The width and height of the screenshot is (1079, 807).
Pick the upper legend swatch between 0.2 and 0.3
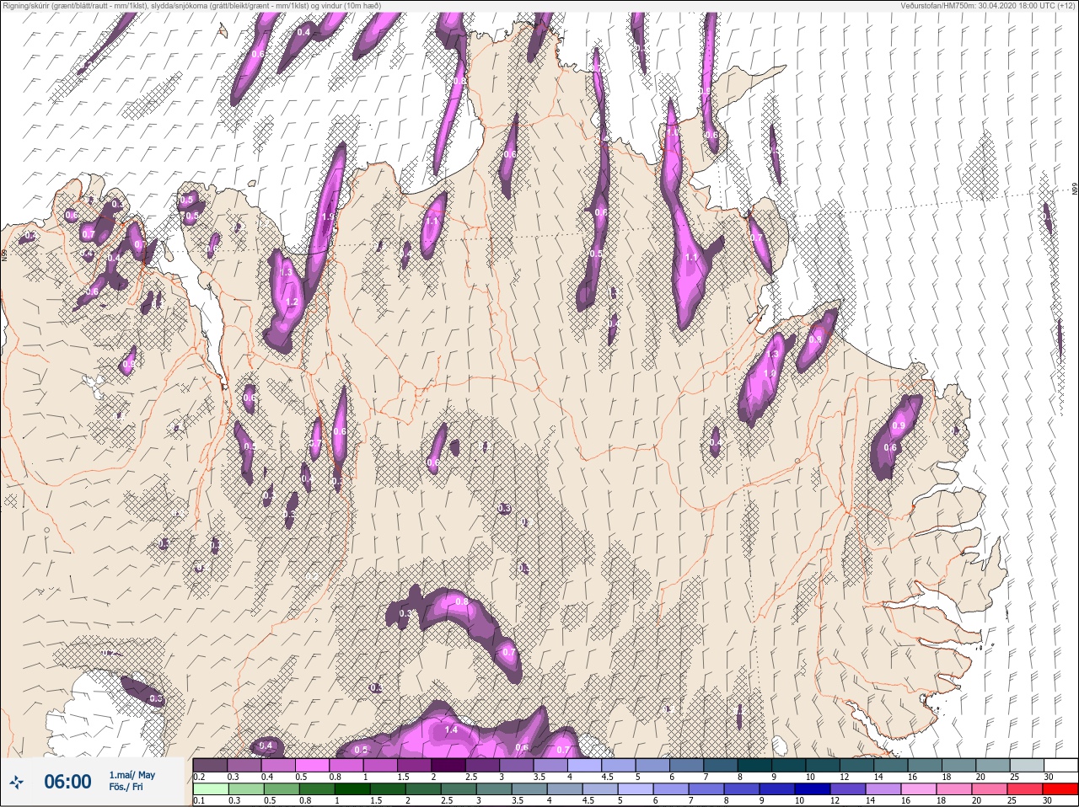tap(211, 765)
